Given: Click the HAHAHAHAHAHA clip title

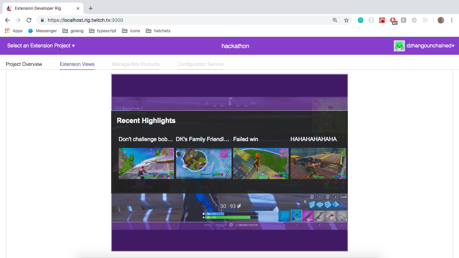Looking at the screenshot, I should (314, 139).
